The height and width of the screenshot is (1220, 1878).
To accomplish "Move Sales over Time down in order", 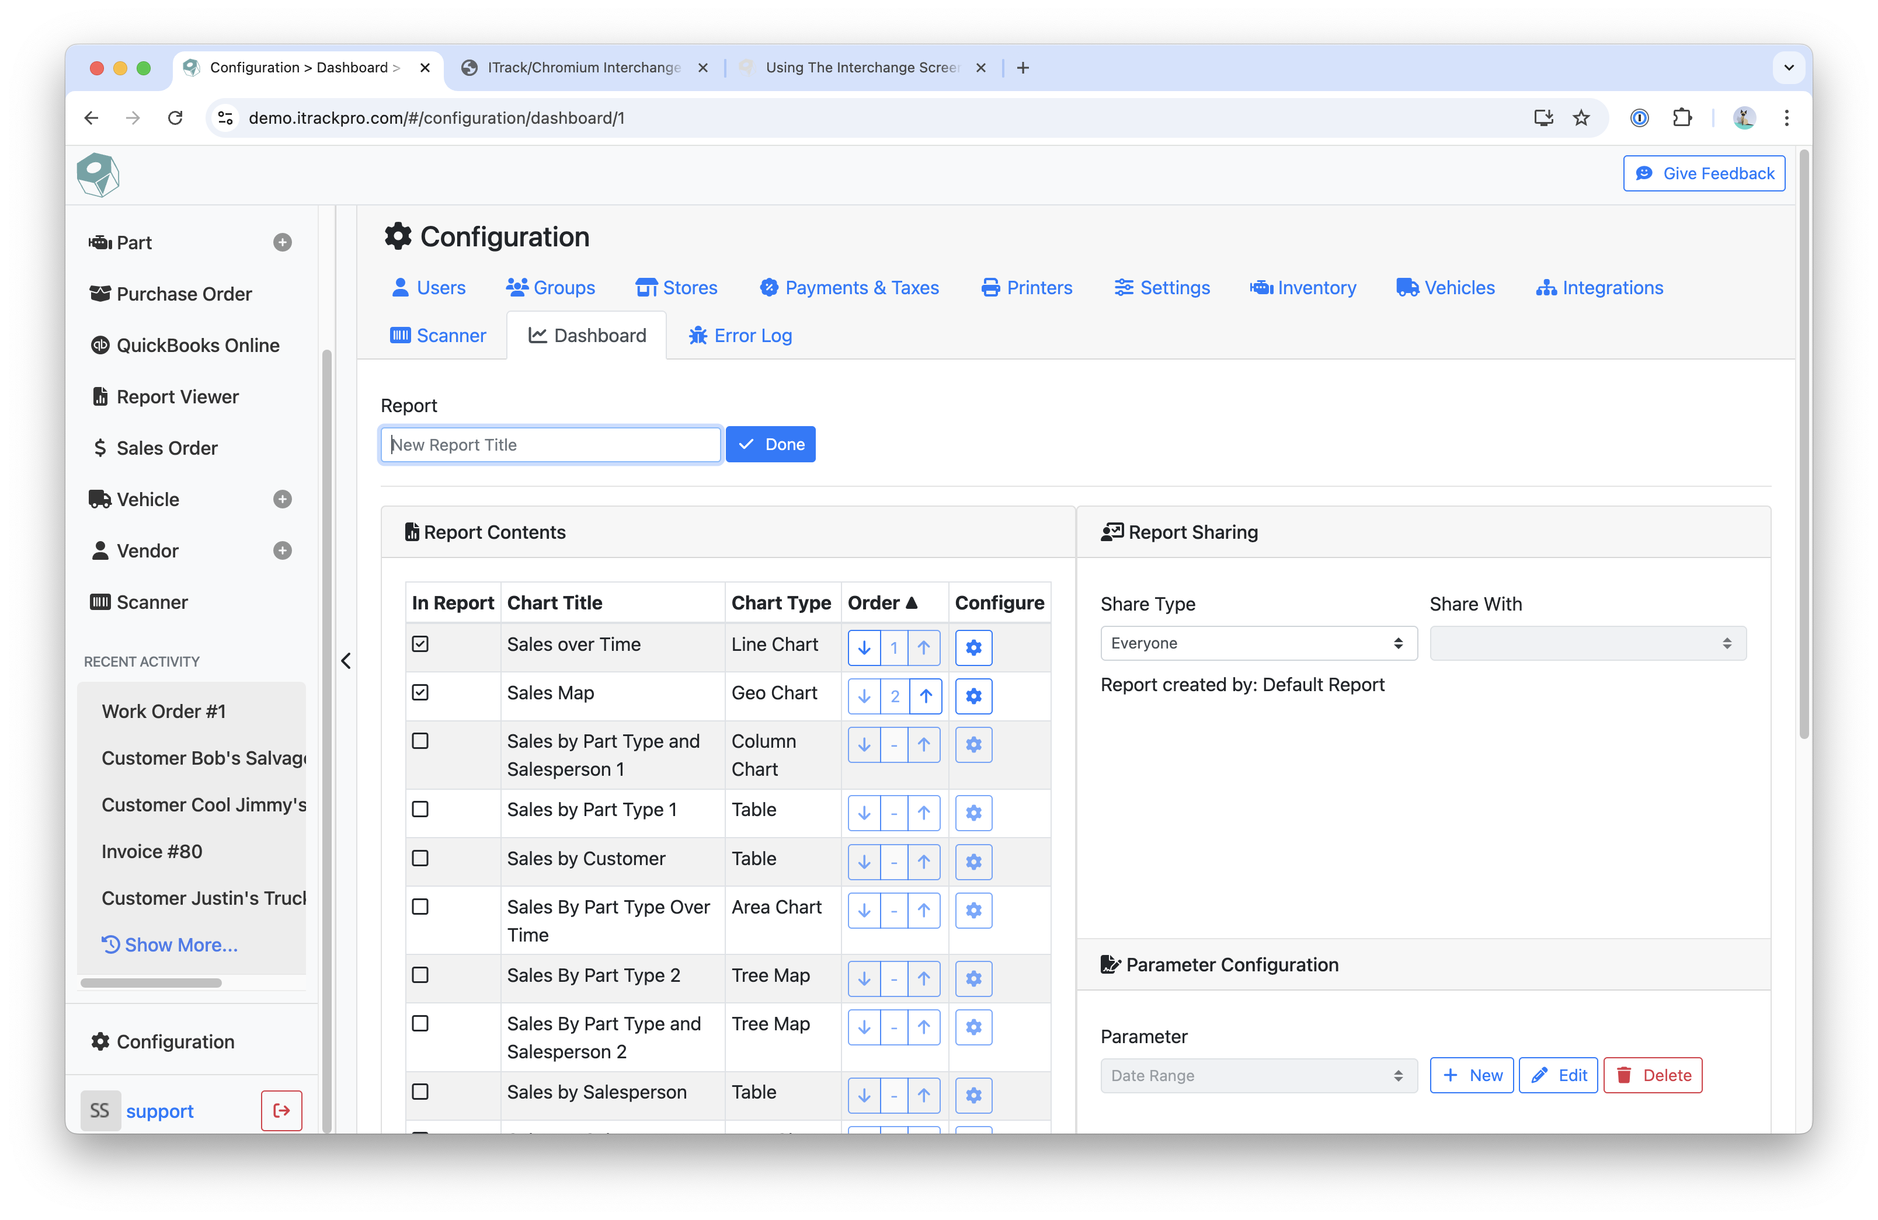I will point(864,647).
